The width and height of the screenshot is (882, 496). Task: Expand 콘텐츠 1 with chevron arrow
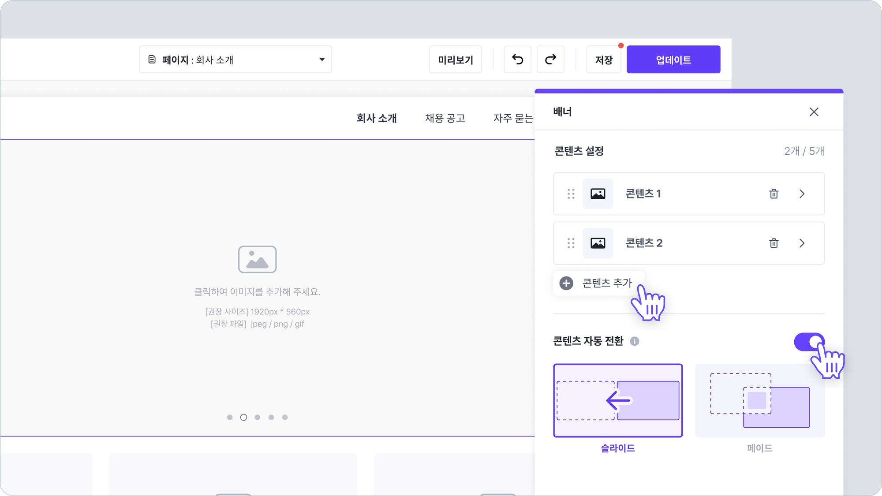click(x=802, y=194)
